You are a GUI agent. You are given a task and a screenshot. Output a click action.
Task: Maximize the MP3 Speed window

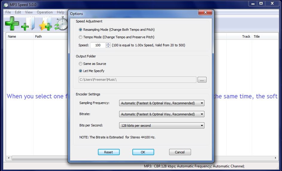(x=261, y=4)
